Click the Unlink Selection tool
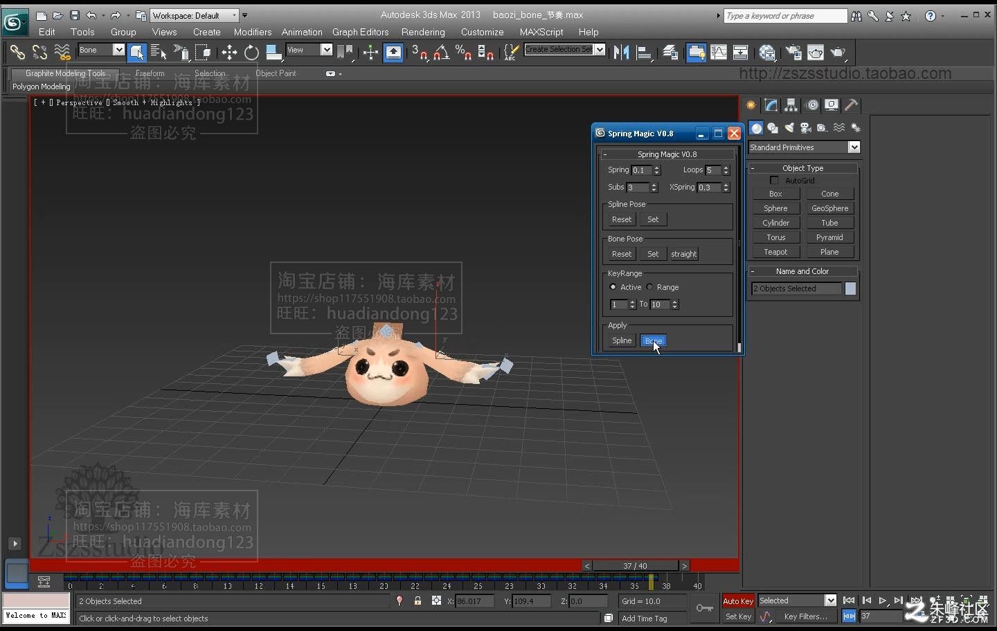Viewport: 997px width, 631px height. [39, 52]
